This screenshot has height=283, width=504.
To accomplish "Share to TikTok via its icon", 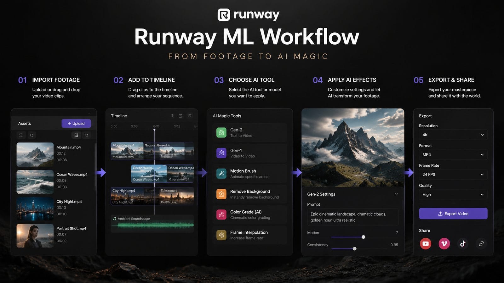I will coord(463,244).
